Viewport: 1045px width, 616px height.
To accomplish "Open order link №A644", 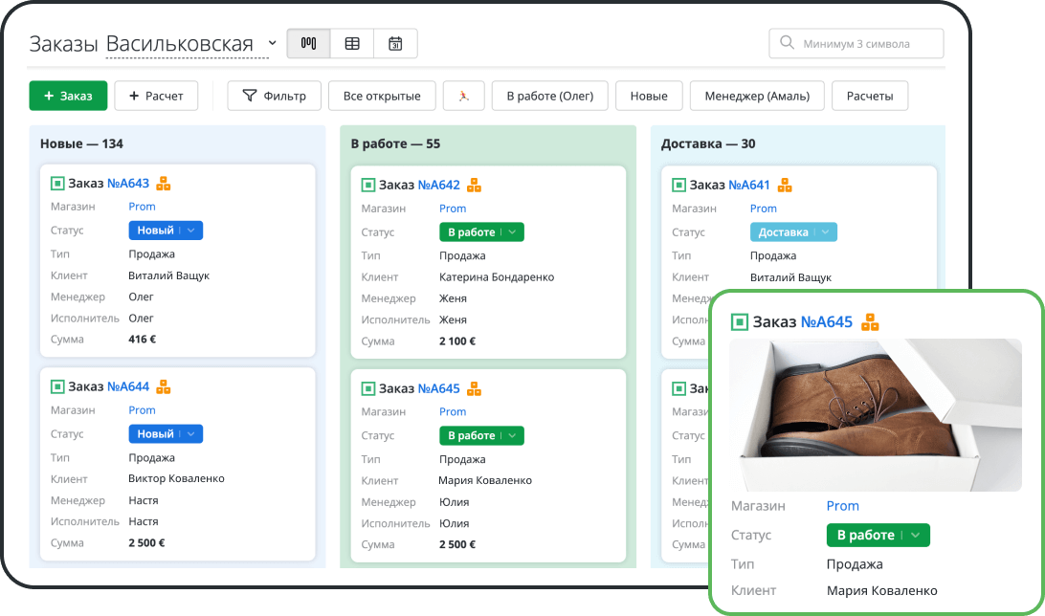I will coord(128,386).
